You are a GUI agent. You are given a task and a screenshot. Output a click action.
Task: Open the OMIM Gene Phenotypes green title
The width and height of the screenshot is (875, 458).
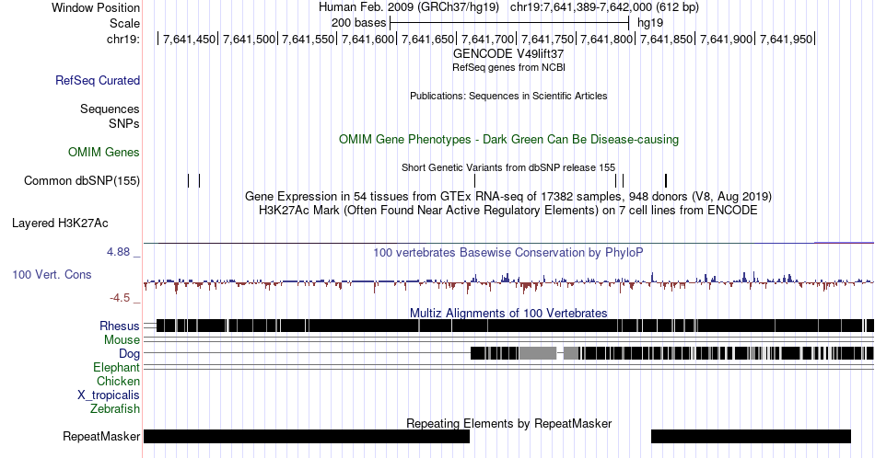508,139
